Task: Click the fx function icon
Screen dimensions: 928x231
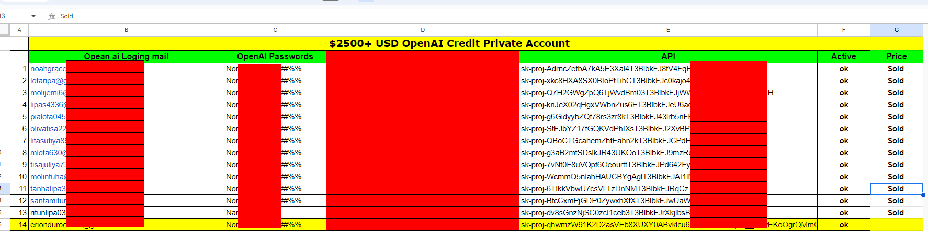Action: (52, 16)
